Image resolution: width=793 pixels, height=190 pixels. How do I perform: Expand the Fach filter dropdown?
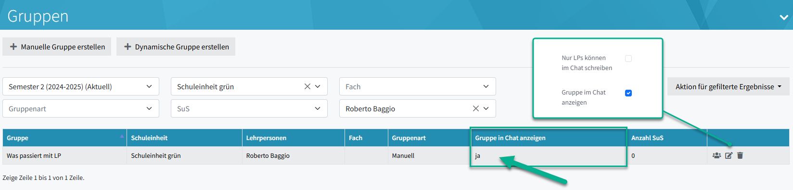[418, 86]
